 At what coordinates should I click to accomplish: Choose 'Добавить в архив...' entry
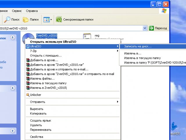click(73, 60)
